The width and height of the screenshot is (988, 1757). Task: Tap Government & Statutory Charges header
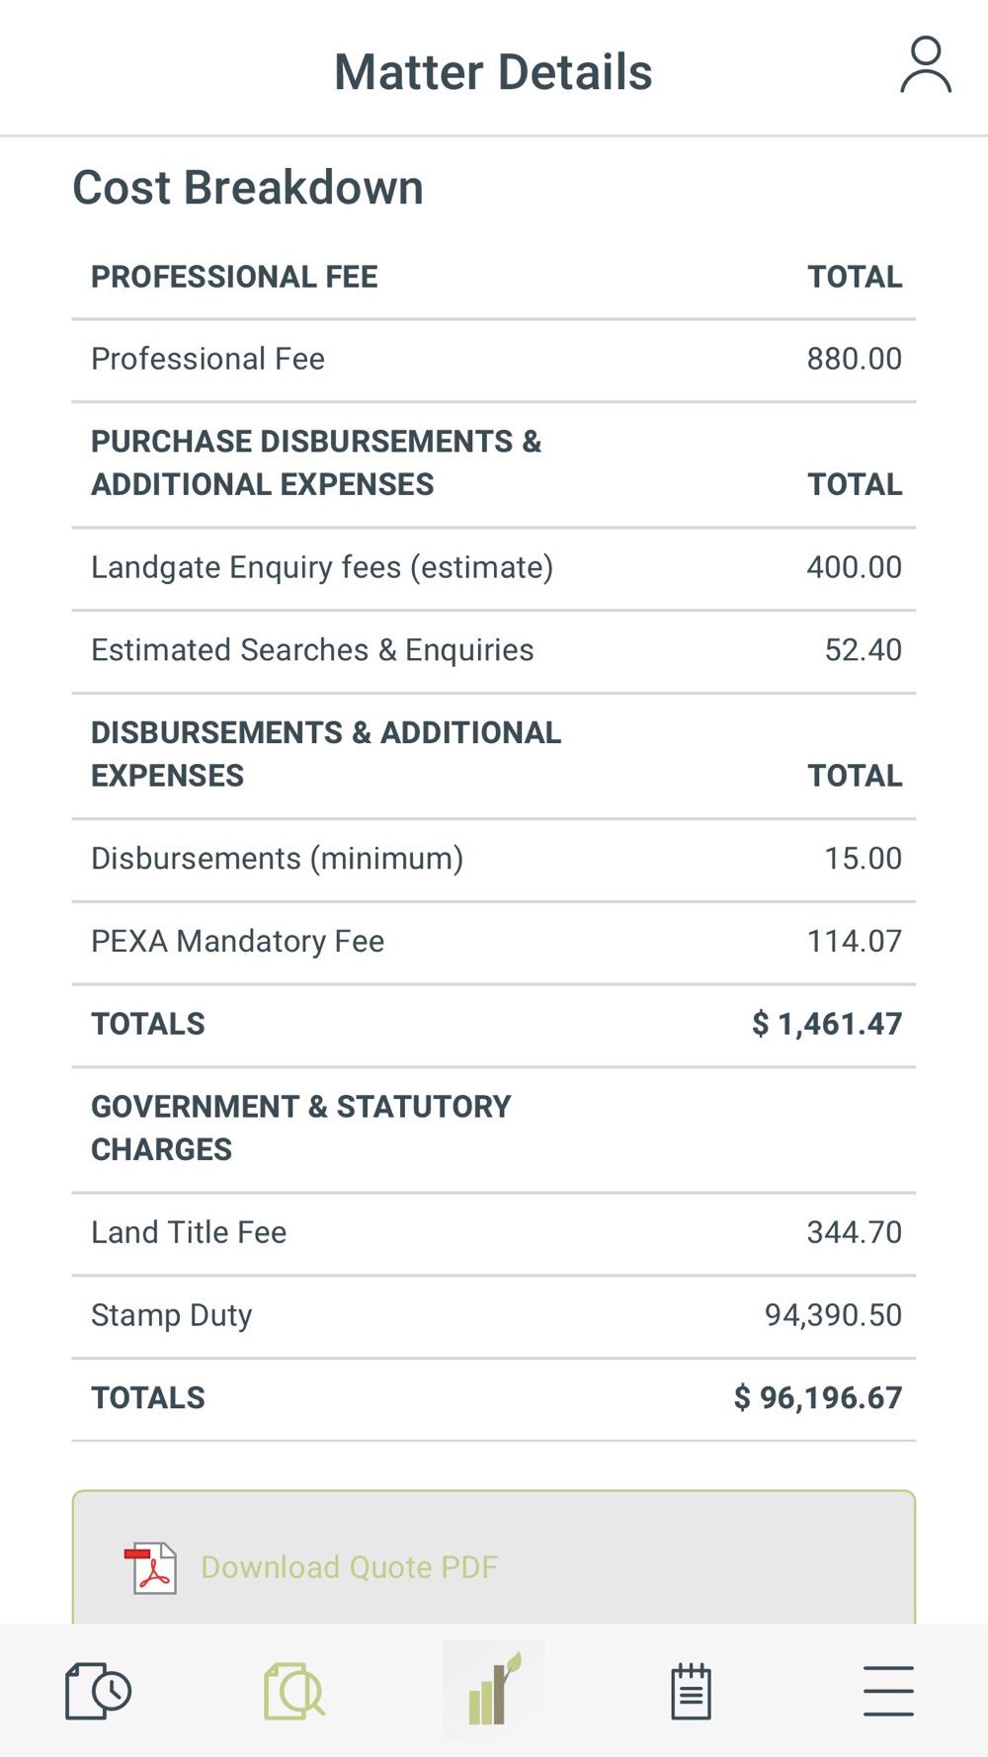click(301, 1128)
